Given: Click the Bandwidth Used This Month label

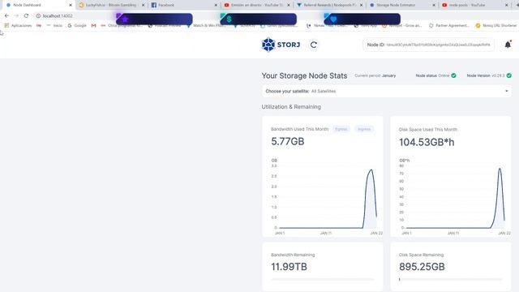Looking at the screenshot, I should point(299,129).
